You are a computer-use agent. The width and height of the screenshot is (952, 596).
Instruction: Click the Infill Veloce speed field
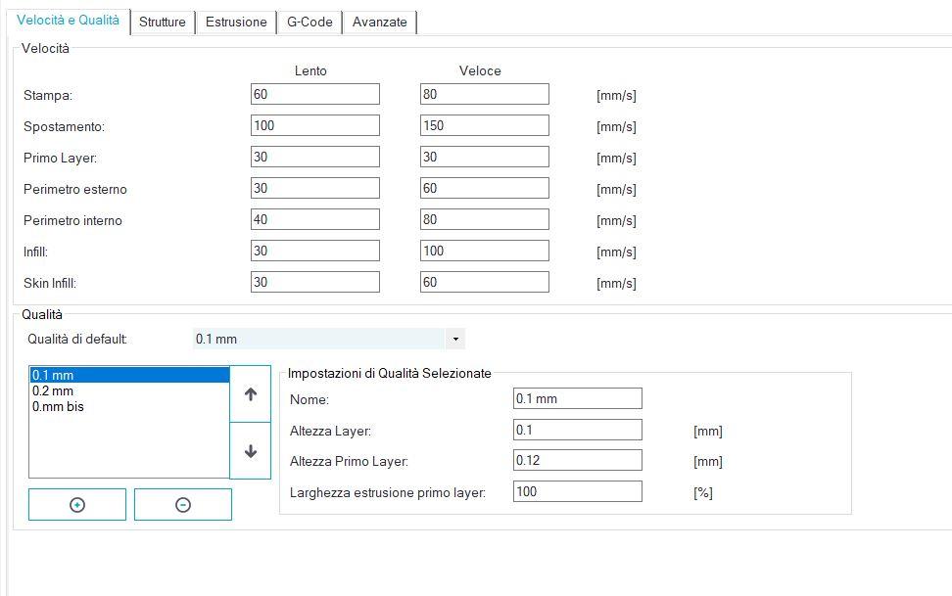coord(485,251)
